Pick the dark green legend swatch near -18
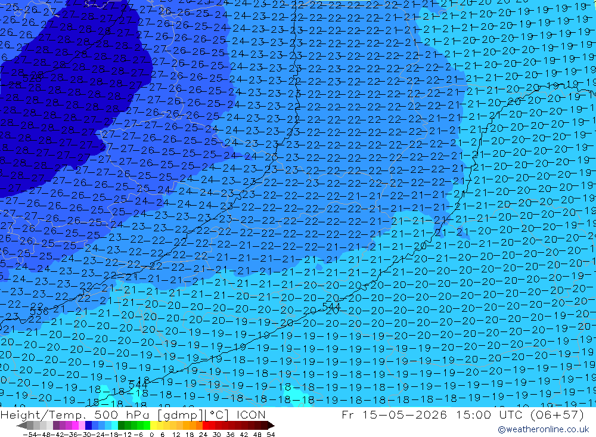 click(x=121, y=425)
